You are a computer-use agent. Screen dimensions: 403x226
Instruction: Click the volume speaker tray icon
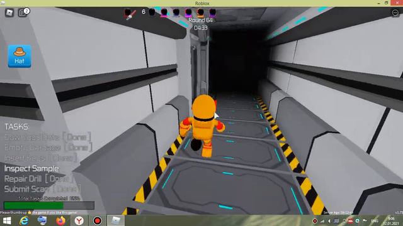click(x=329, y=221)
